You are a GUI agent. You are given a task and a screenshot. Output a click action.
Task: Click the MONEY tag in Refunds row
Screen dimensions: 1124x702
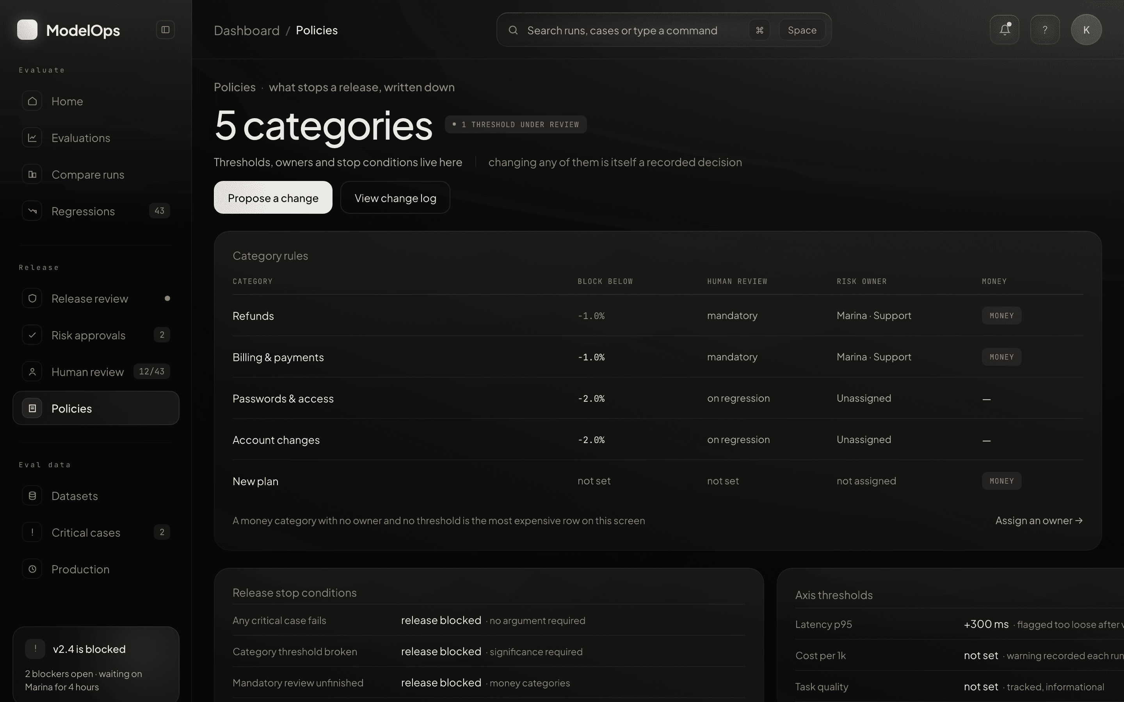click(1001, 316)
